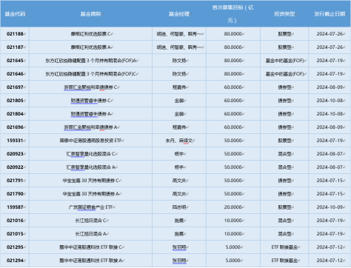Click the 基金简称 column header
Viewport: 351px width, 268px height.
(x=91, y=14)
